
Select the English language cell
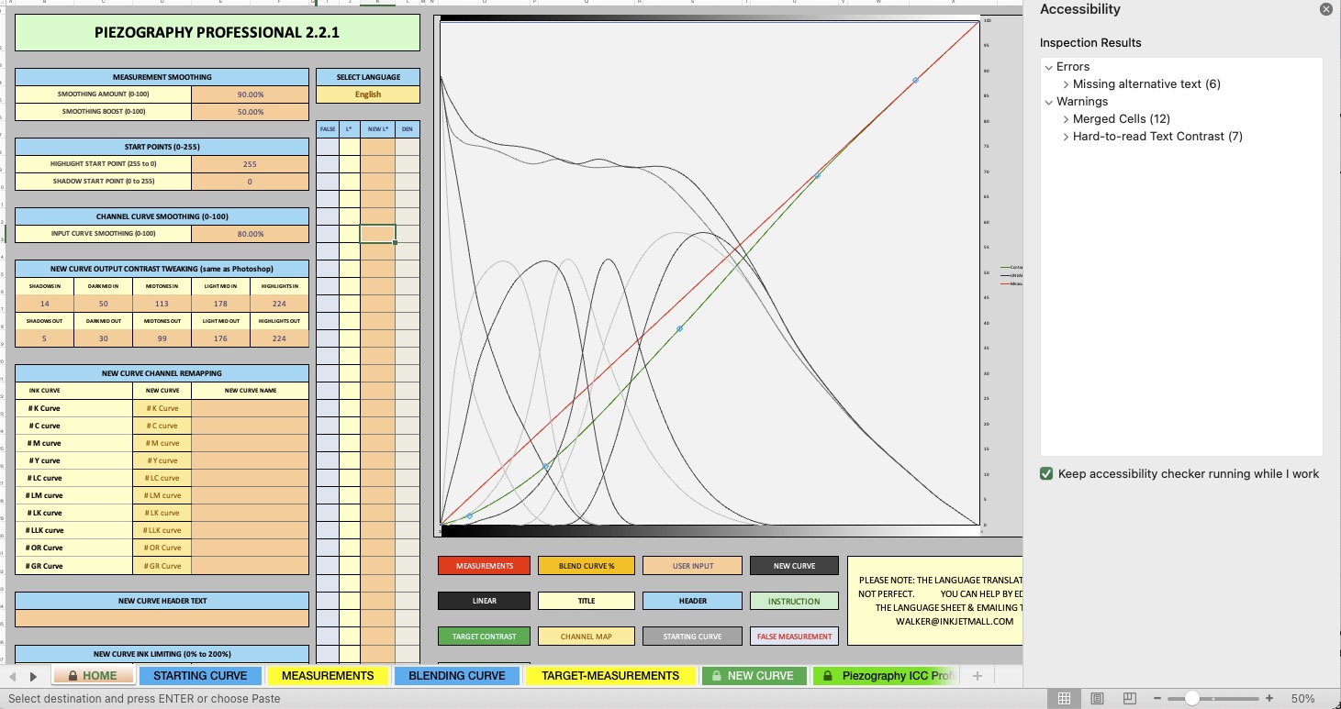(367, 94)
